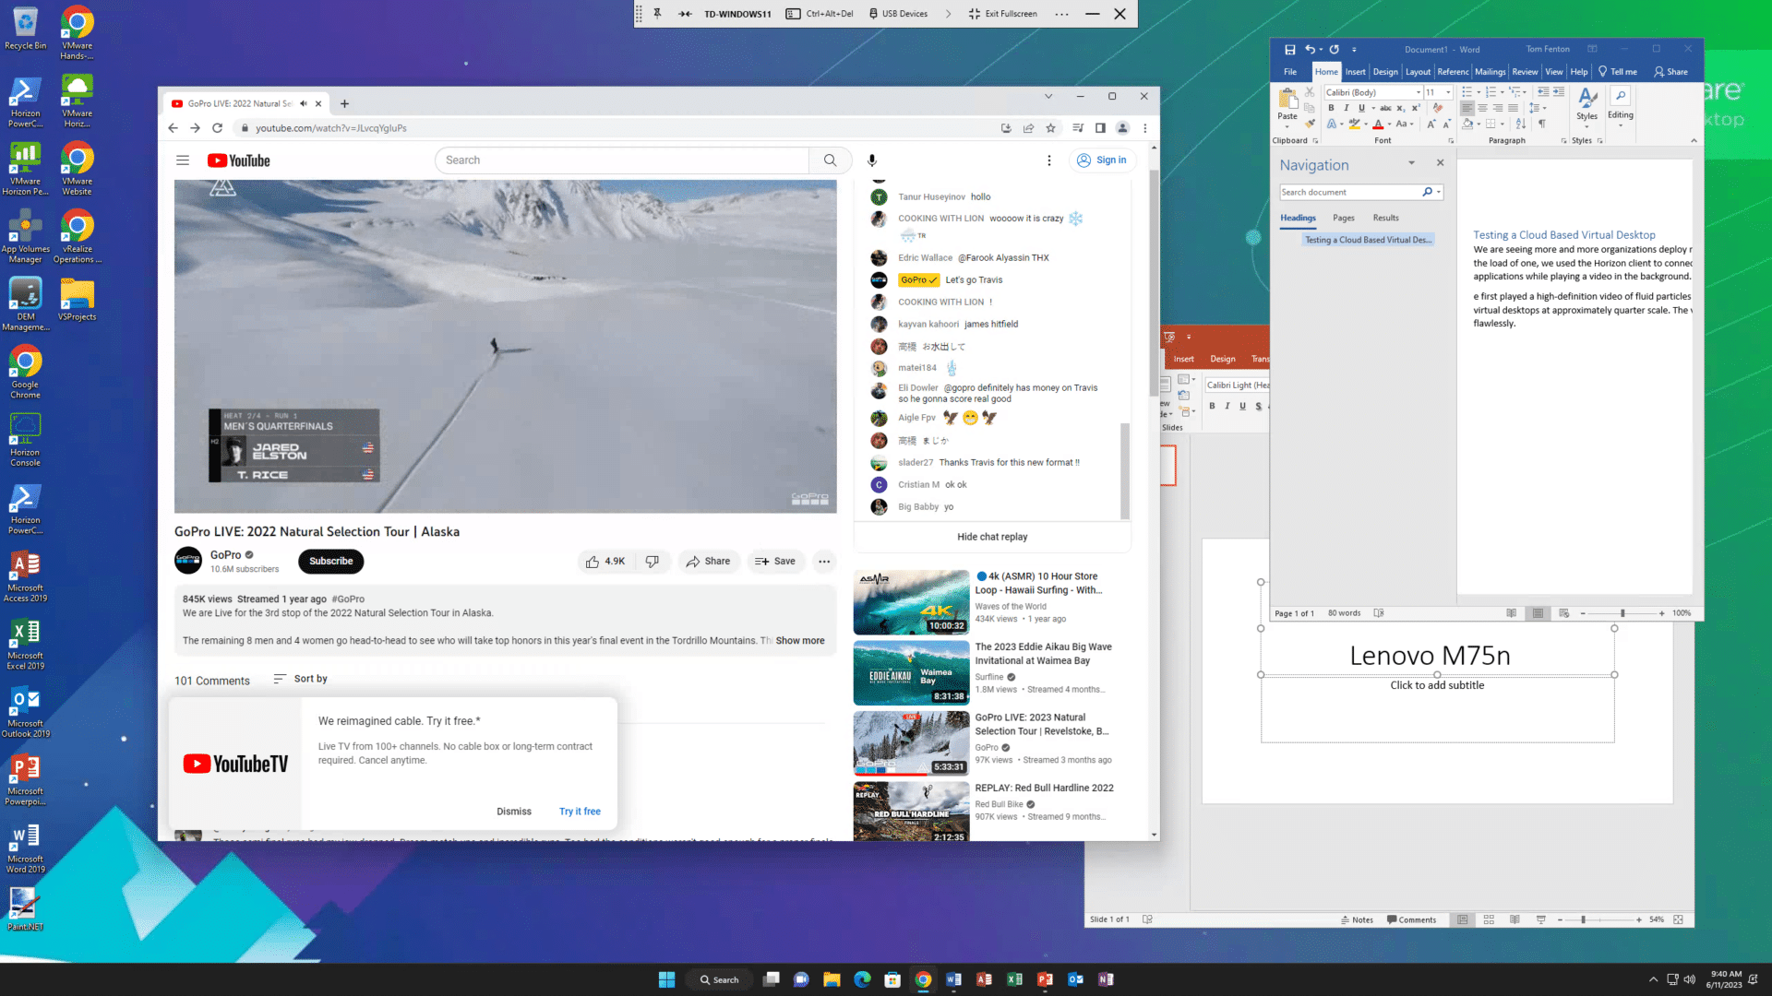Click the YouTube search magnifier button

tap(830, 160)
